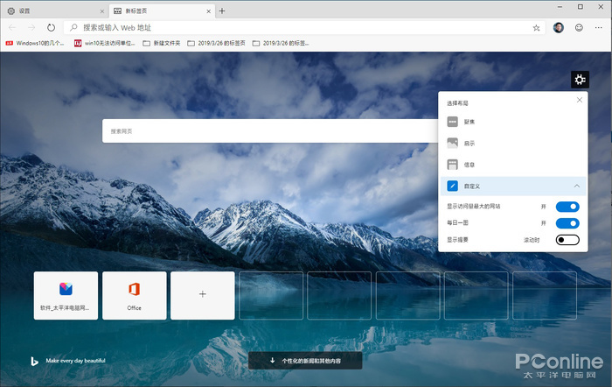The image size is (612, 387).
Task: Click the Bing logo icon
Action: pyautogui.click(x=34, y=362)
